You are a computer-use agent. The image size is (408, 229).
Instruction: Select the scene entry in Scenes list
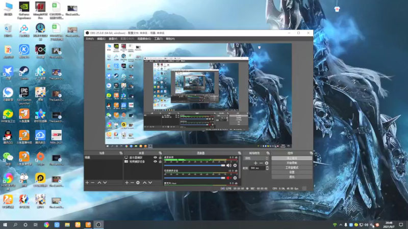pos(103,158)
